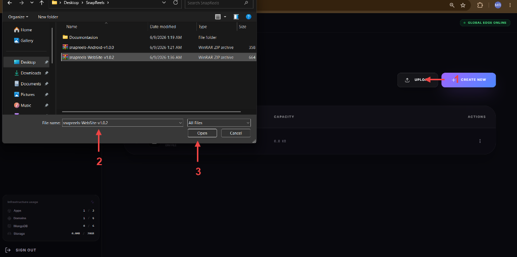Image resolution: width=517 pixels, height=257 pixels.
Task: Select snapreels-WebSite-v1.0.2 archive
Action: (159, 57)
